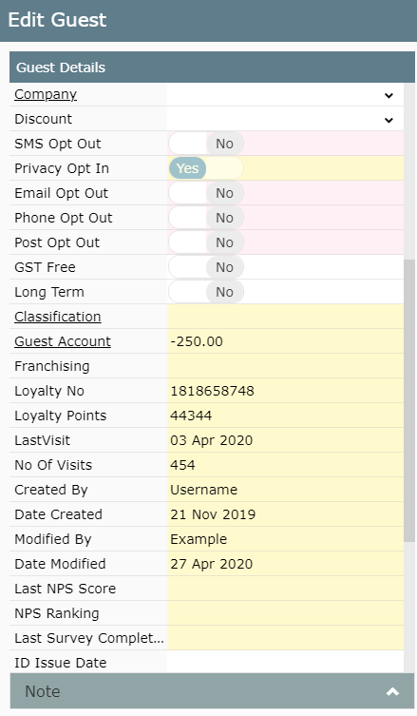Expand the Note section chevron
Screen dimensions: 417x716
coord(392,691)
